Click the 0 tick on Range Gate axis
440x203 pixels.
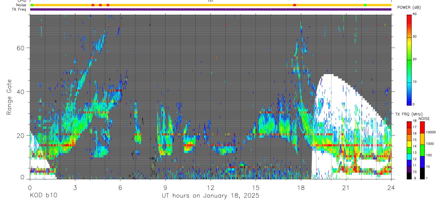pos(22,177)
